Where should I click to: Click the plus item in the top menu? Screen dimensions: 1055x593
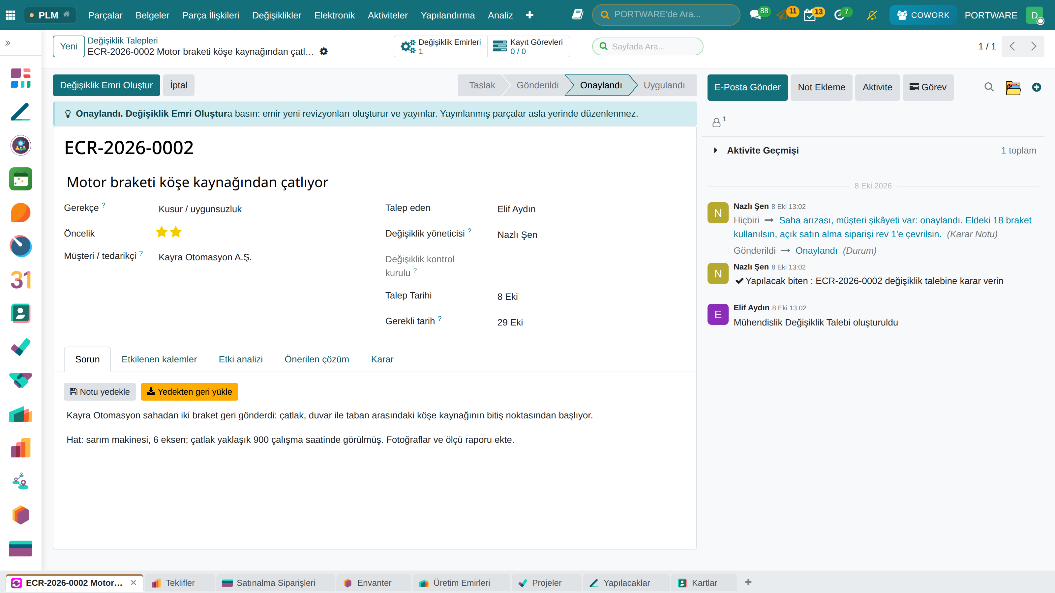[x=529, y=15]
